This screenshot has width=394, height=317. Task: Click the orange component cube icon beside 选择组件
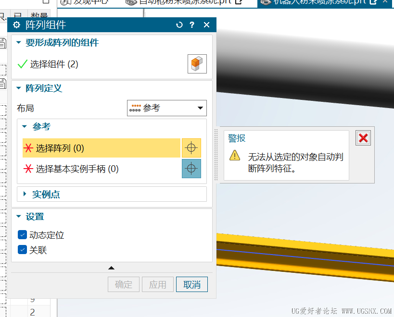197,63
